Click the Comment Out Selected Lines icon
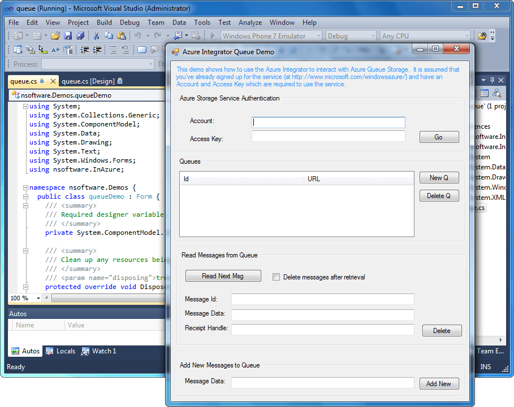The height and width of the screenshot is (407, 514). pos(113,50)
